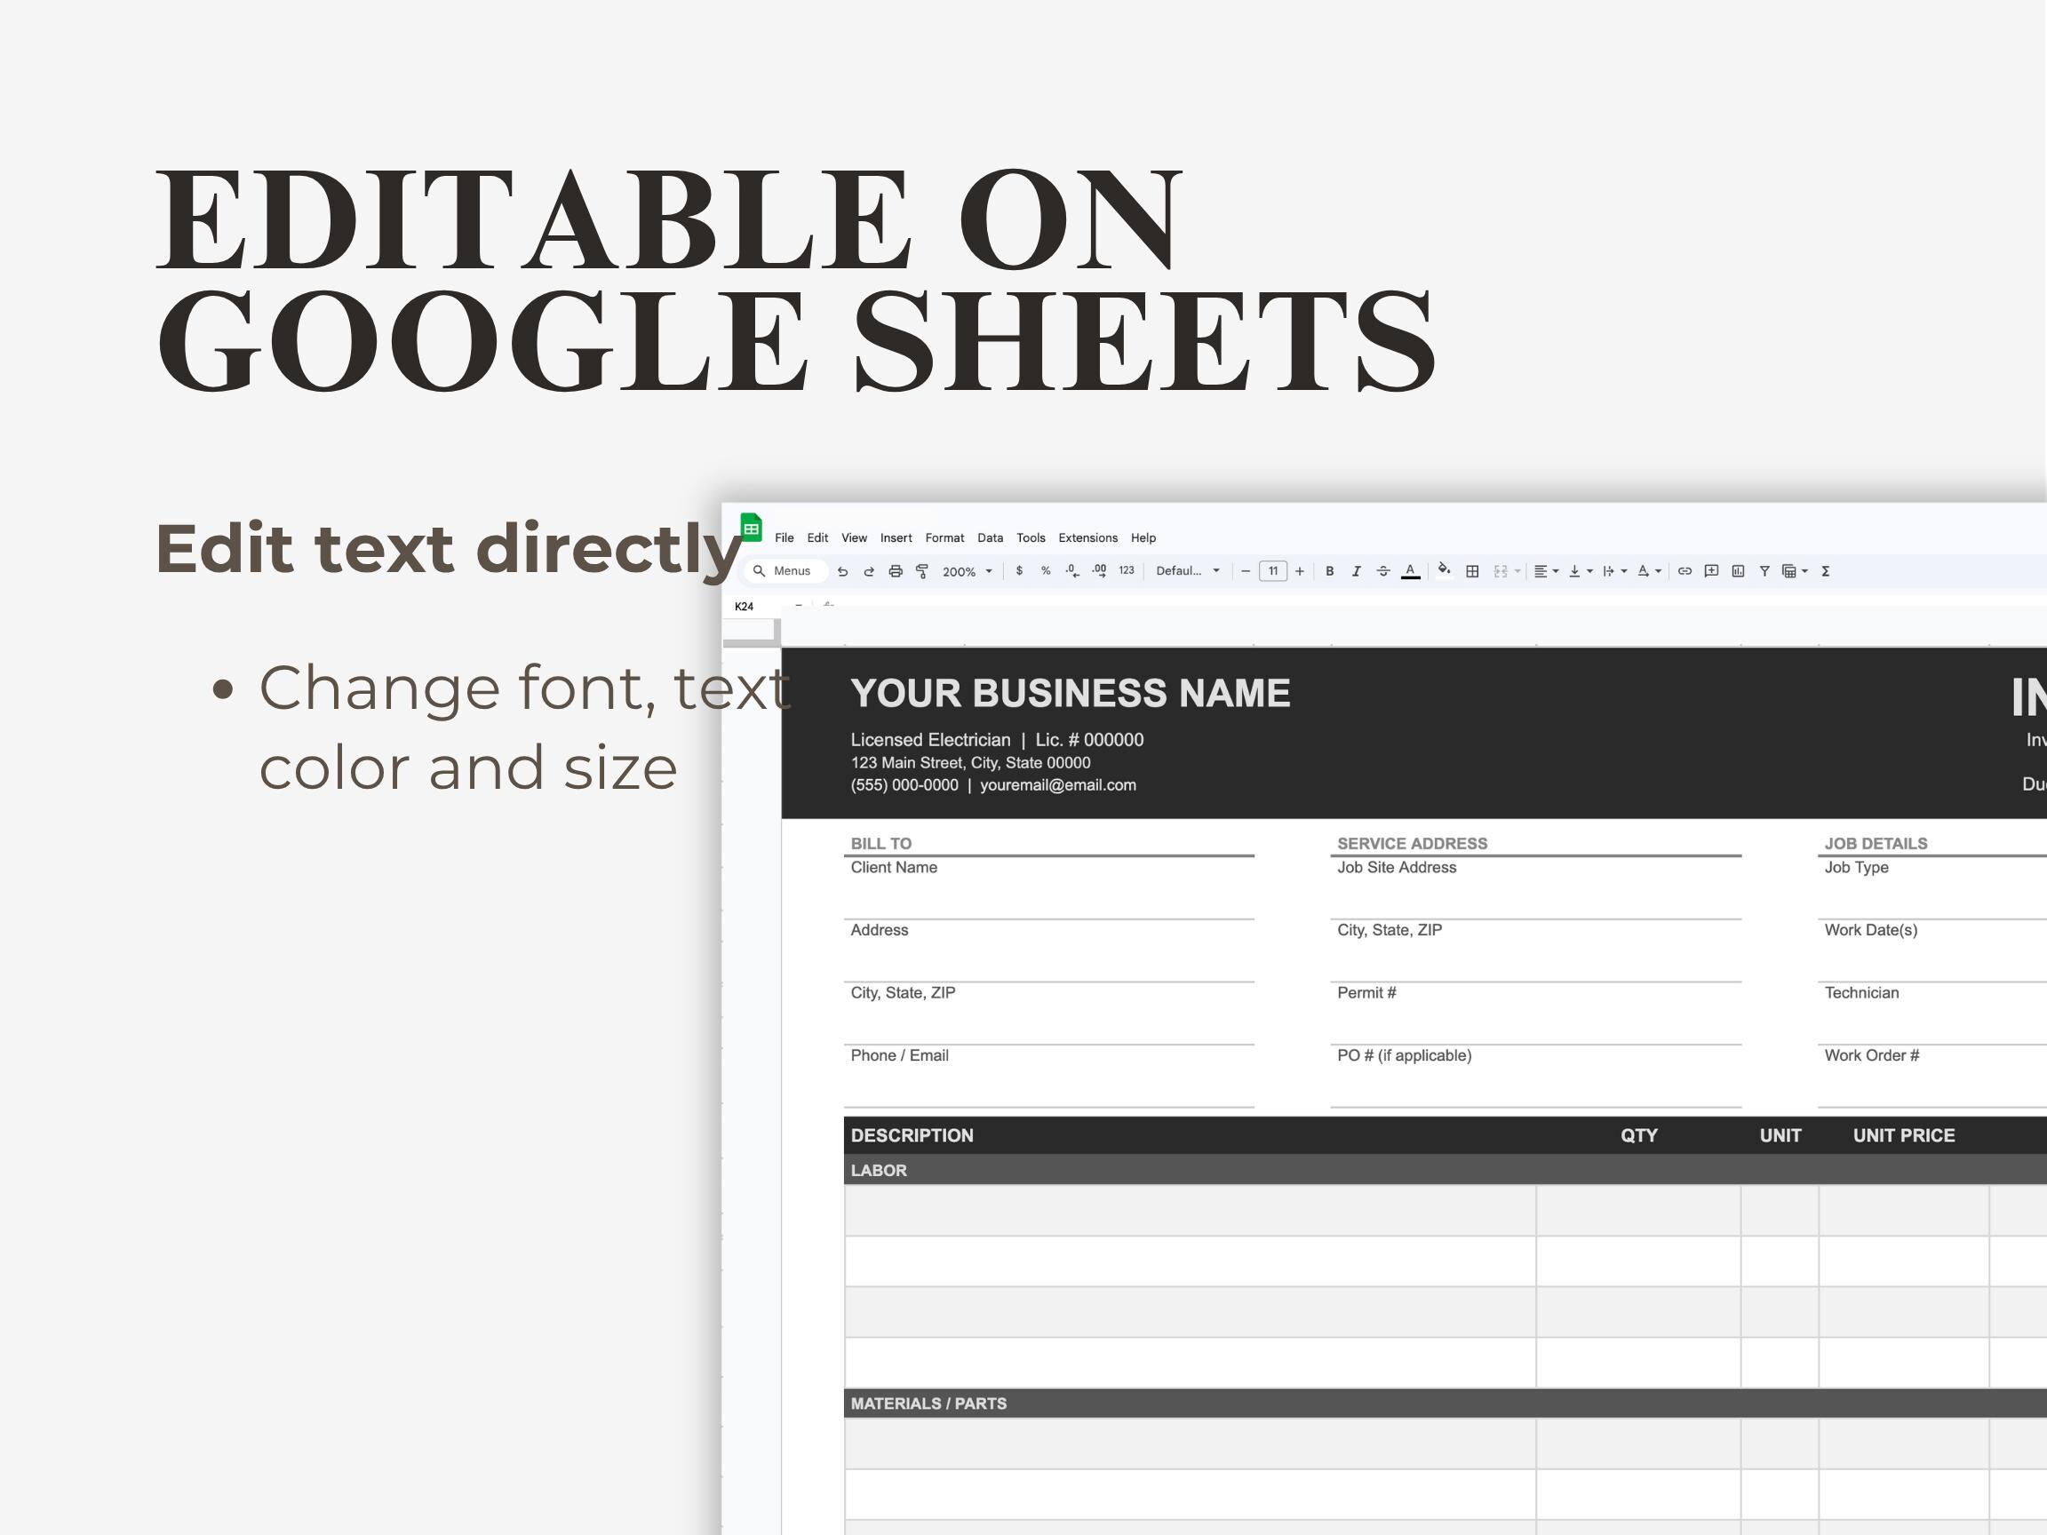Format as percent
2047x1535 pixels.
click(1046, 571)
